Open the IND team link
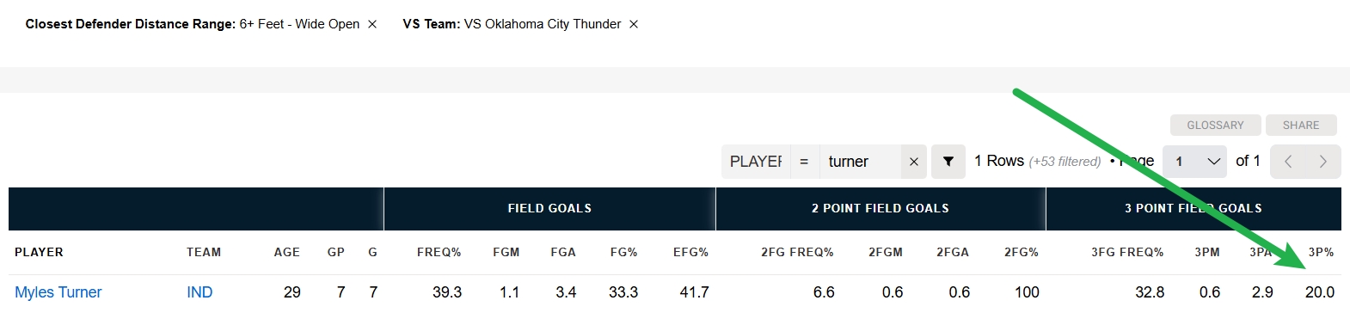 [199, 292]
